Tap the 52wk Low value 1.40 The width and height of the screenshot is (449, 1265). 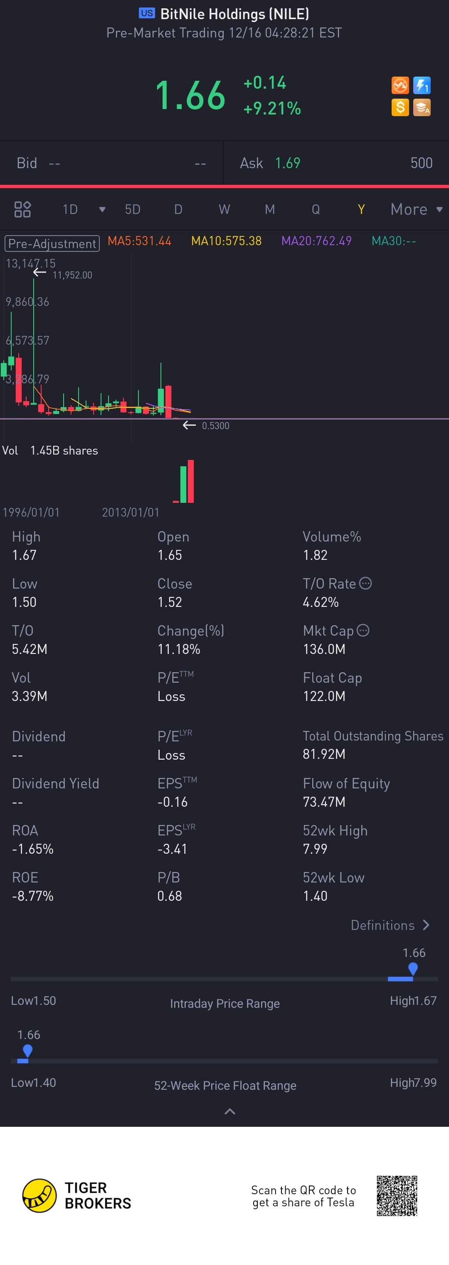pos(315,896)
